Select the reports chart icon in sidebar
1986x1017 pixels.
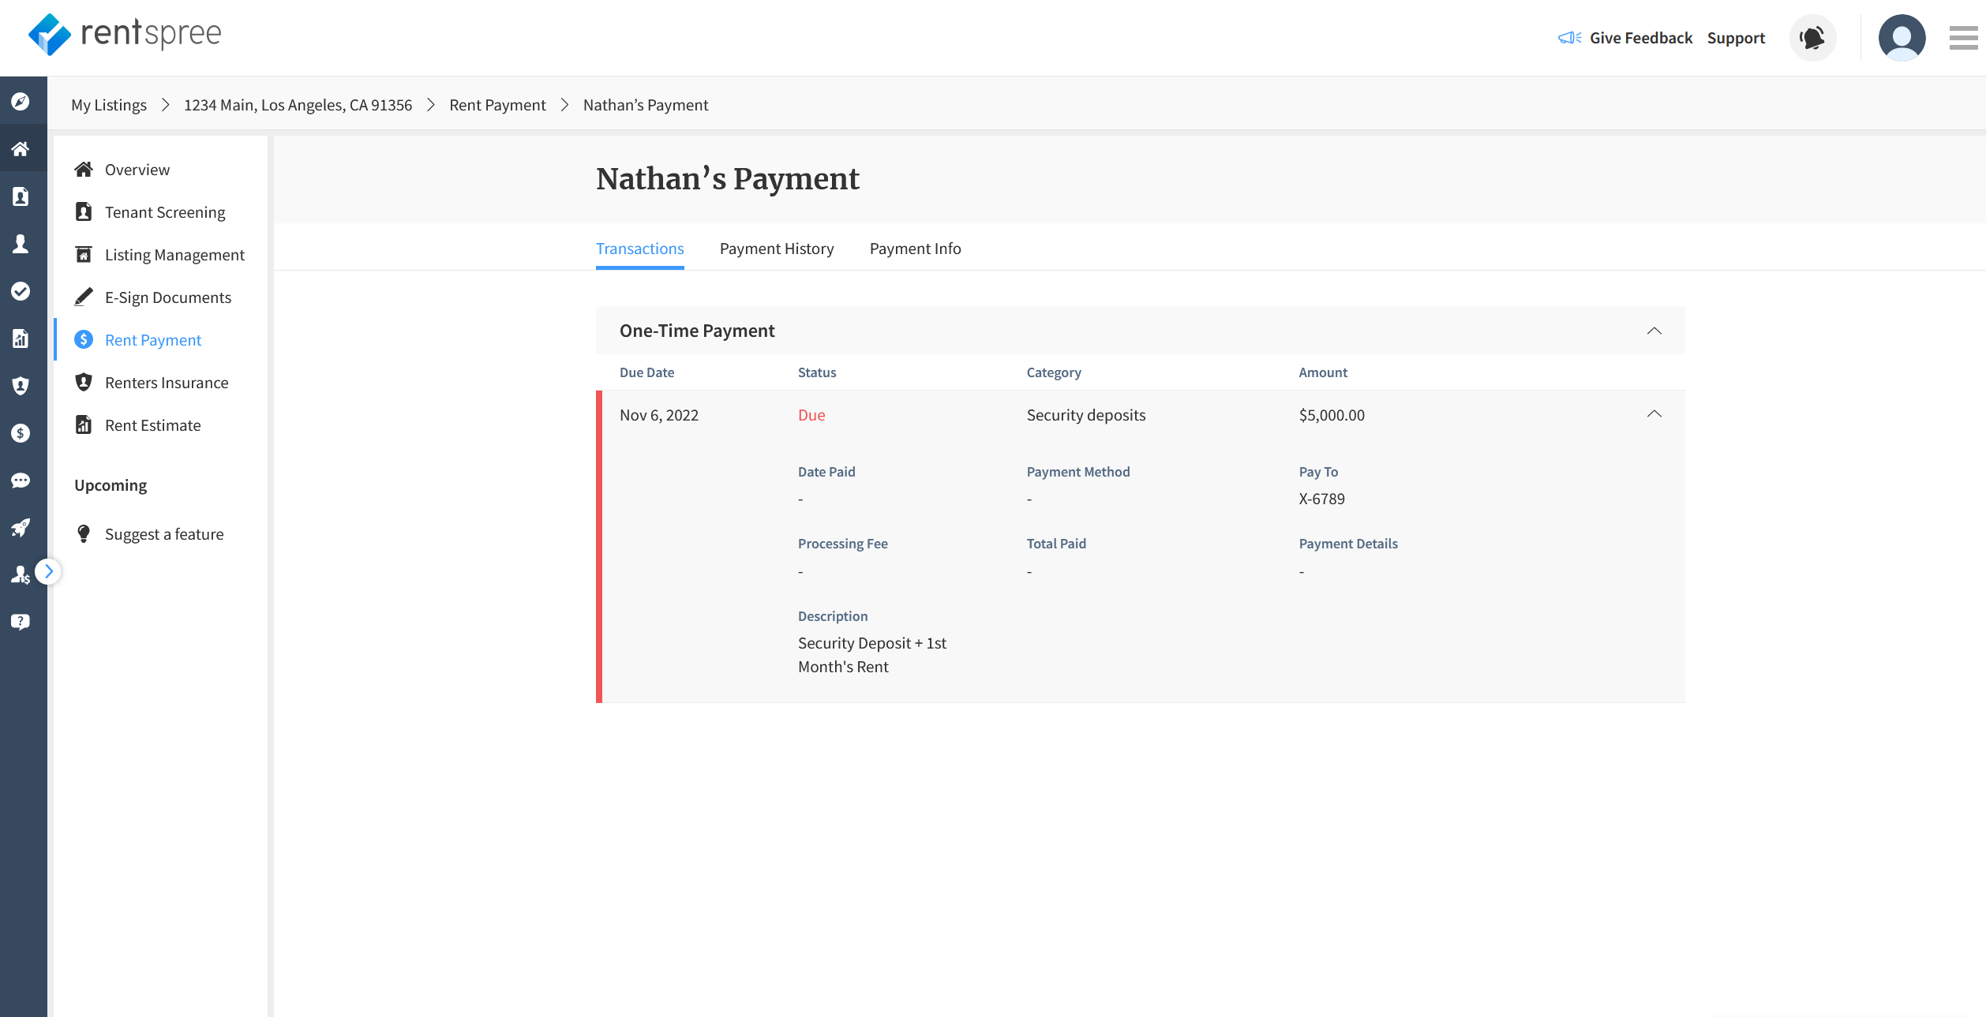[x=21, y=338]
